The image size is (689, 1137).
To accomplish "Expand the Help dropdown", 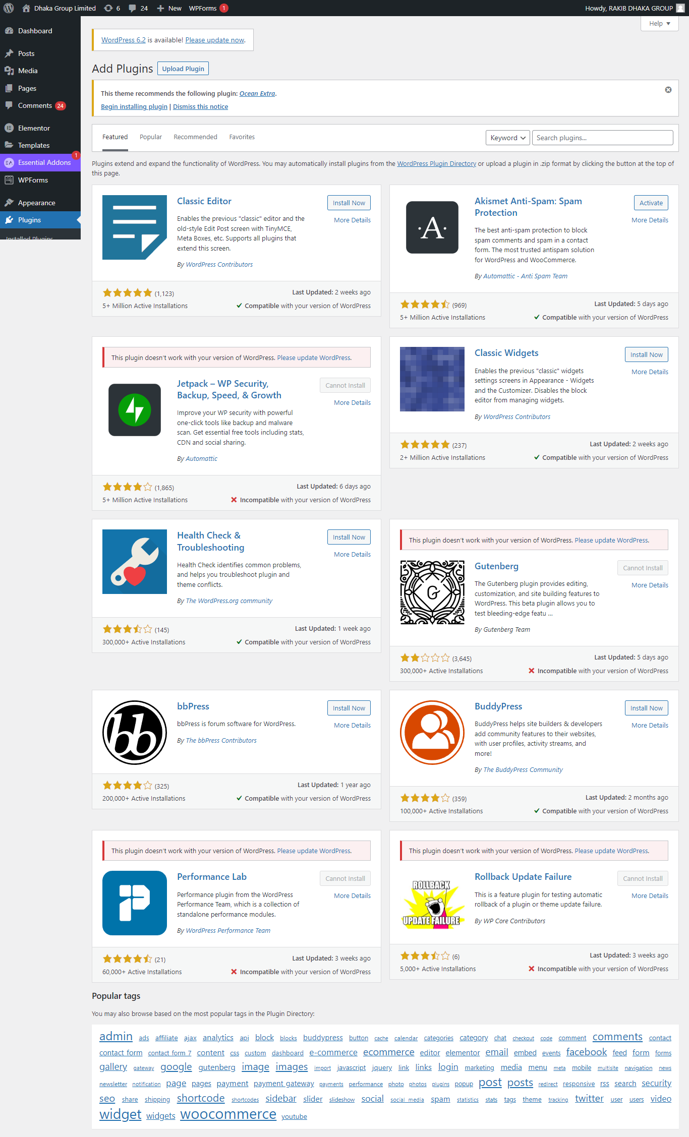I will (x=659, y=24).
